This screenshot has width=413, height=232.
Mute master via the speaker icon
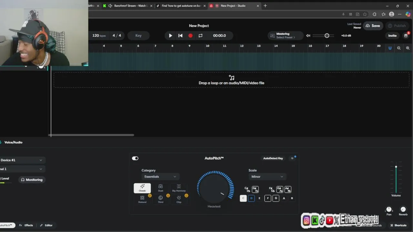point(308,35)
